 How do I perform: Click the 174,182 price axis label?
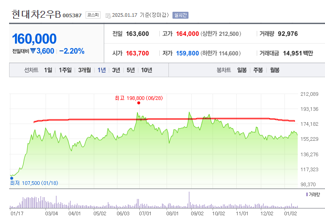click(309, 124)
